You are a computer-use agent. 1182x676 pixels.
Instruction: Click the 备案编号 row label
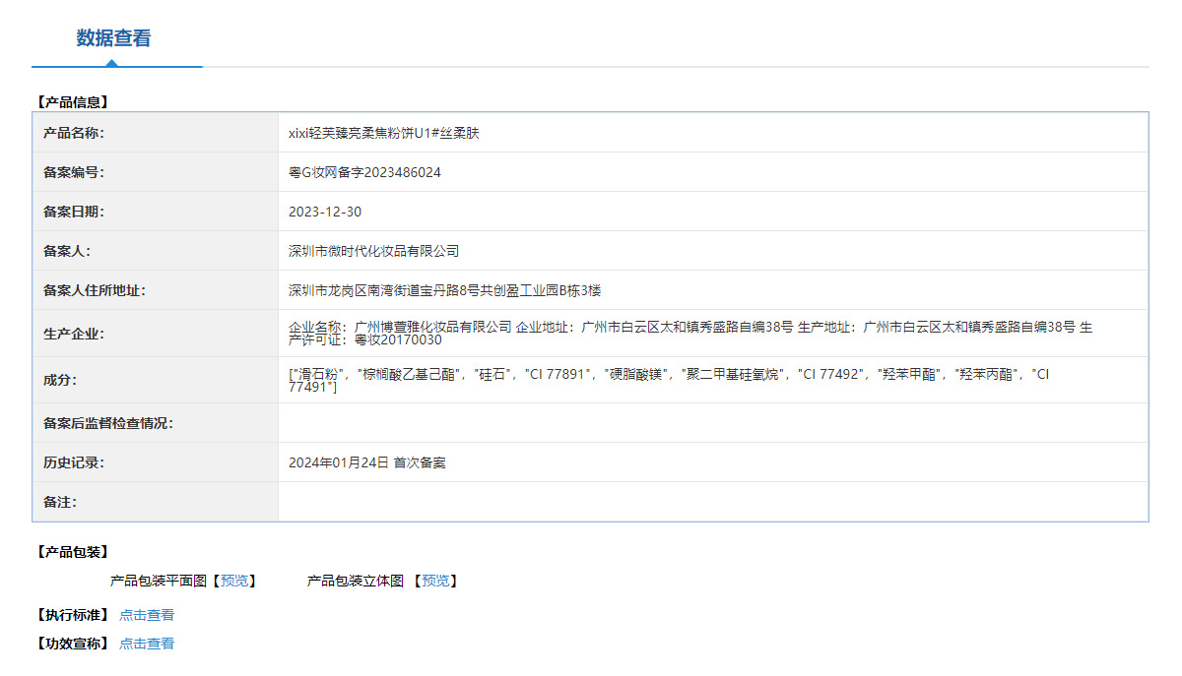[x=74, y=172]
